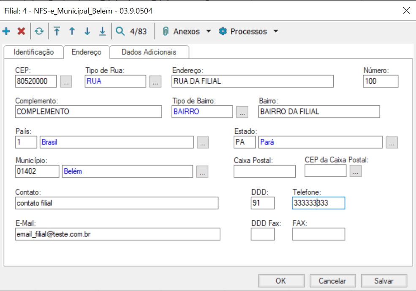The height and width of the screenshot is (291, 416).
Task: Click the Contato input field
Action: point(117,203)
